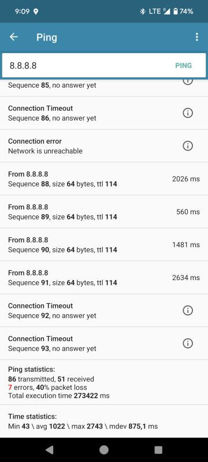Screen dimensions: 208x462
Task: Select the Sequence 91 reply at 2634 ms
Action: point(104,278)
